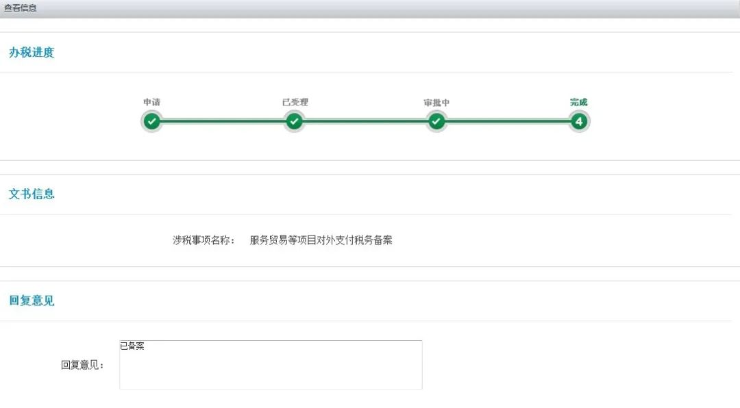The width and height of the screenshot is (740, 408).
Task: Select the 文书信息 section heading
Action: 32,194
